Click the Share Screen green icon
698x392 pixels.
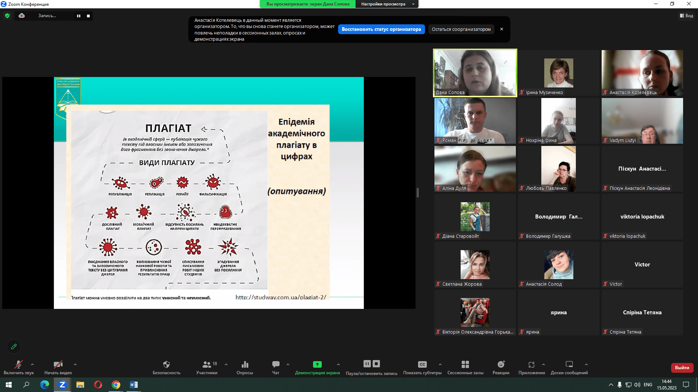point(317,364)
